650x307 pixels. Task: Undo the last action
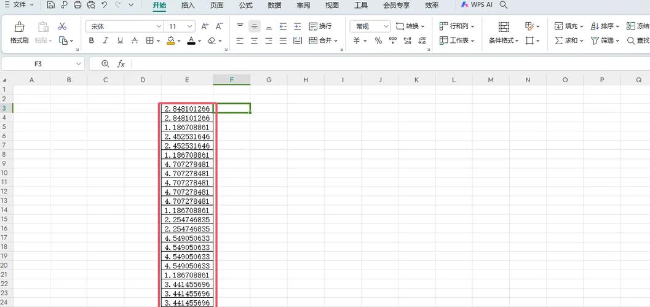104,5
